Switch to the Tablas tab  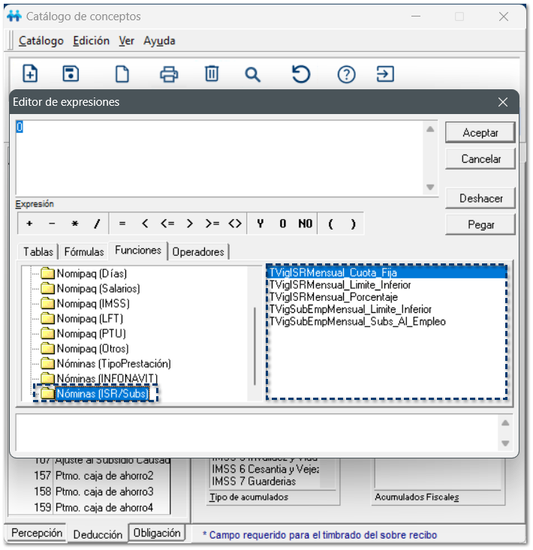coord(38,251)
